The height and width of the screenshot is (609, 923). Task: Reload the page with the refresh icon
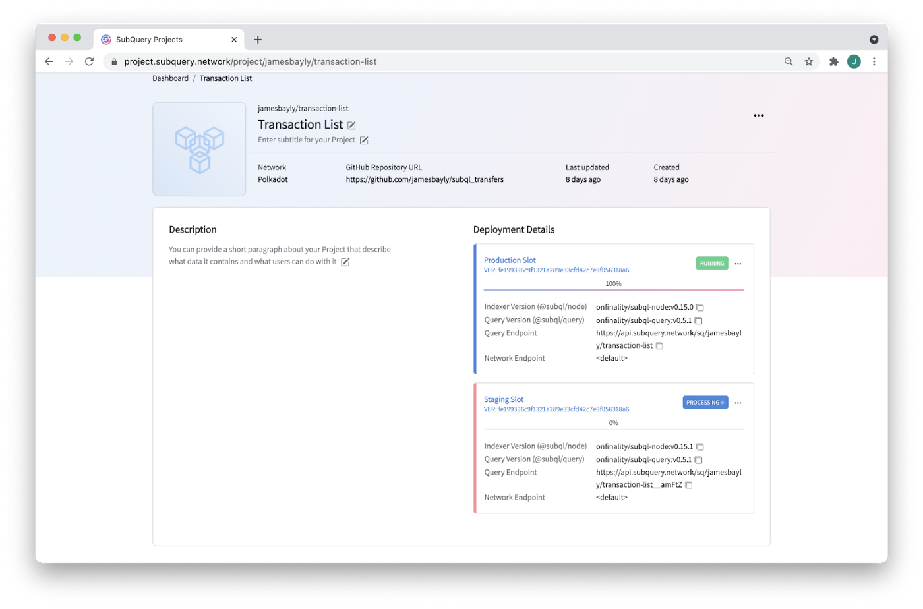(x=89, y=61)
